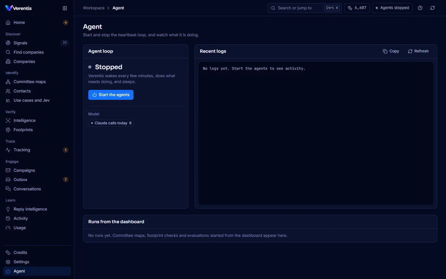Screen dimensions: 446x279
Task: Open the Intelligence page
Action: pos(37,121)
